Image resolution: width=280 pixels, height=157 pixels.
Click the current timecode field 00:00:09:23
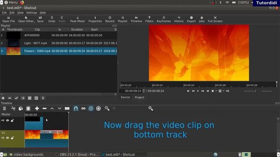tap(133, 91)
